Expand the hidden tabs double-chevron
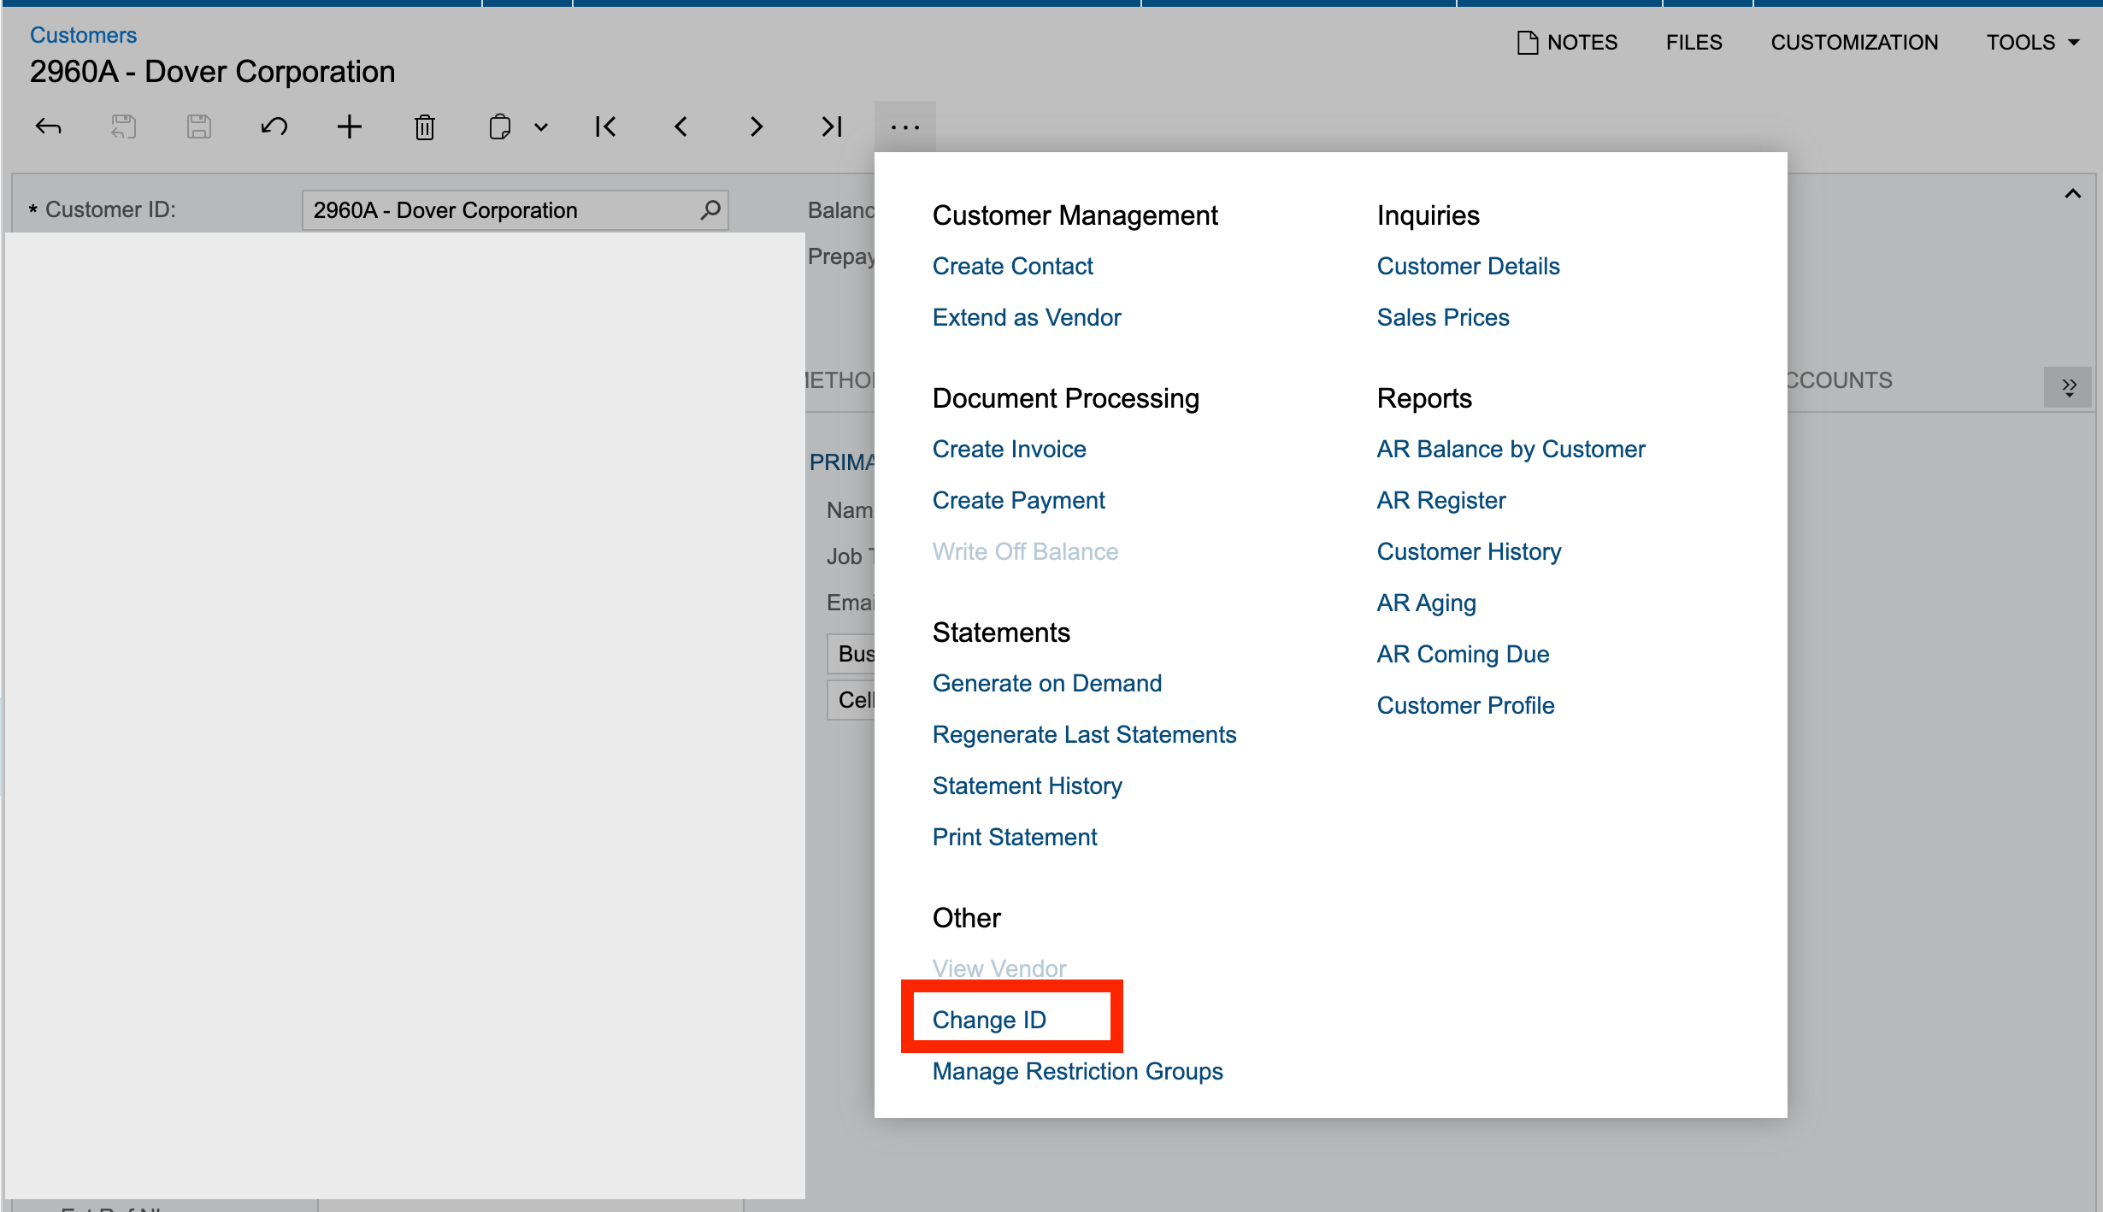This screenshot has height=1212, width=2103. (2068, 387)
